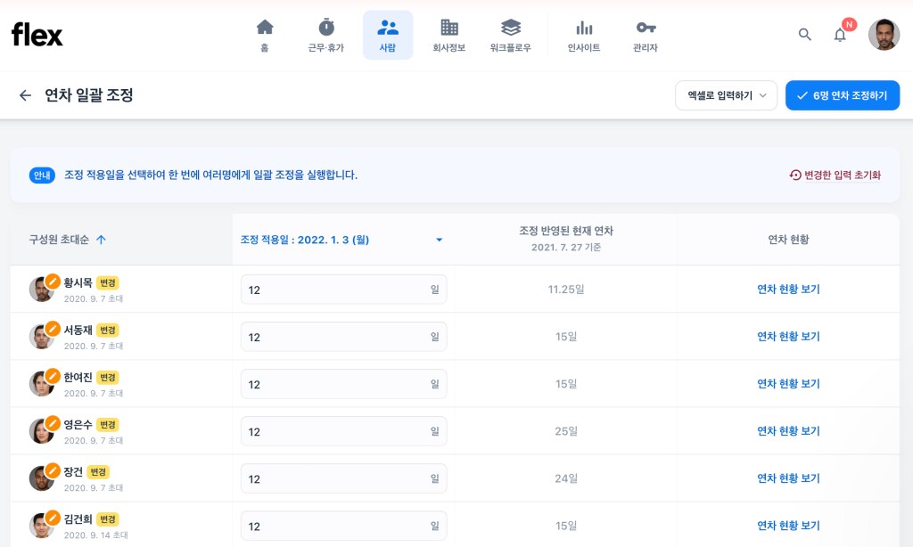Open the 관리자 key icon tab
Image resolution: width=913 pixels, height=547 pixels.
click(x=646, y=35)
